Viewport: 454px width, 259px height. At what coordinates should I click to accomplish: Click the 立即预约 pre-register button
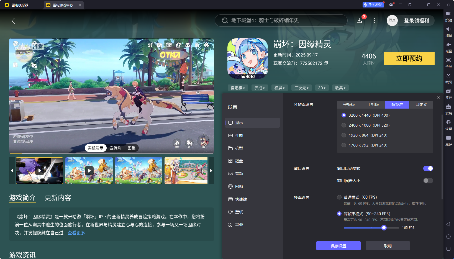(x=409, y=58)
